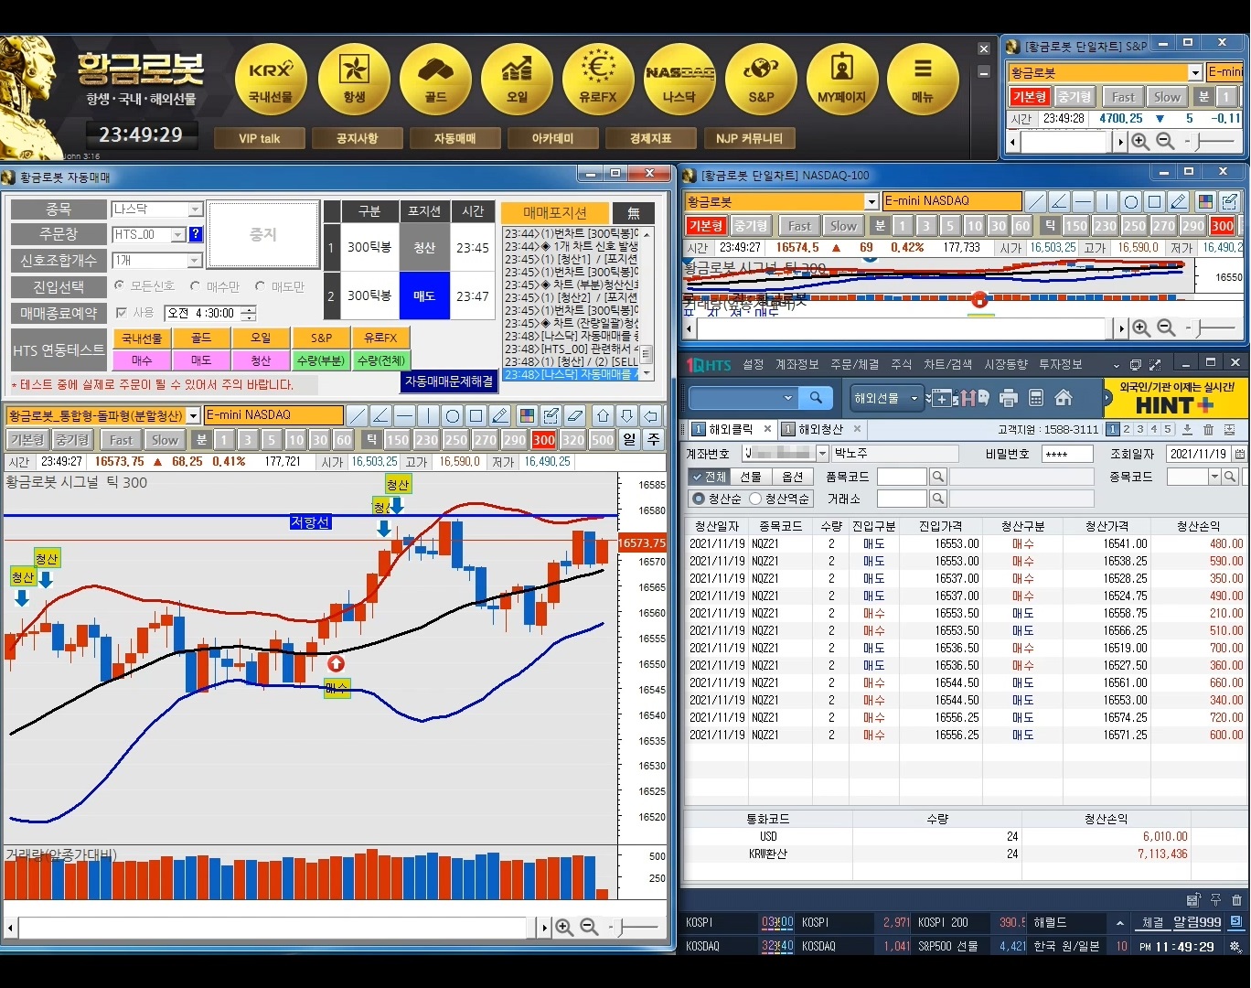The image size is (1251, 988).
Task: Click VIP talk button
Action: (x=260, y=138)
